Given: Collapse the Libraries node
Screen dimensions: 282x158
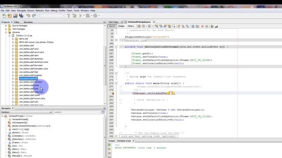Looking at the screenshot, I should tap(6, 32).
